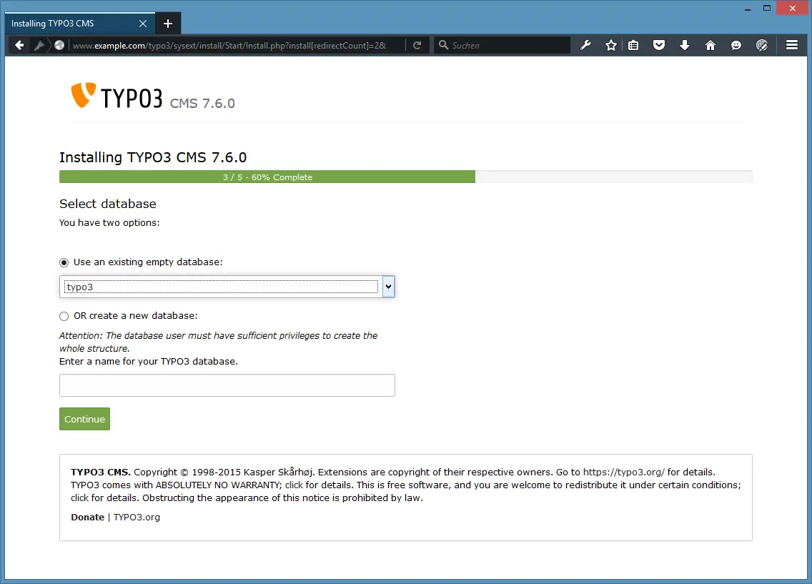Show bookmarks list icon
The height and width of the screenshot is (584, 812).
coord(633,46)
